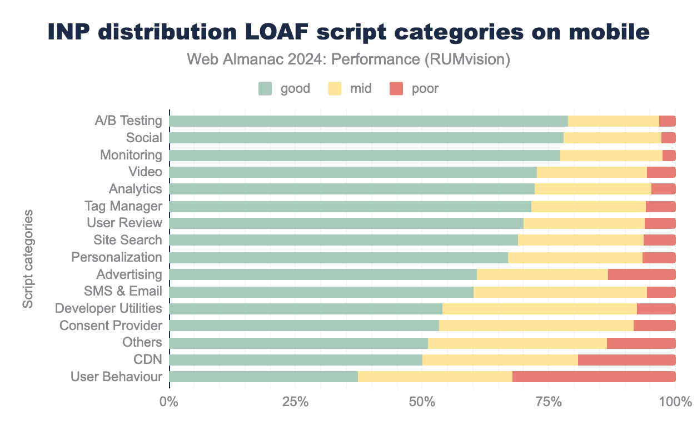
Task: Toggle the 'good' series legend label
Action: point(295,88)
